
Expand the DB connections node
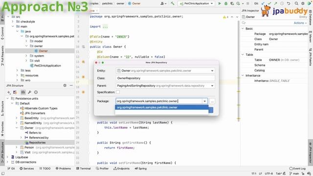[8, 162]
